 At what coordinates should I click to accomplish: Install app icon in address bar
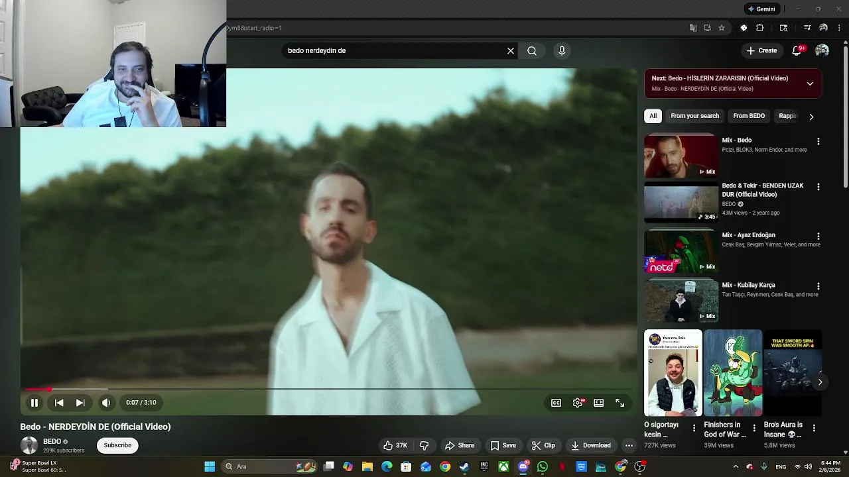coord(707,28)
